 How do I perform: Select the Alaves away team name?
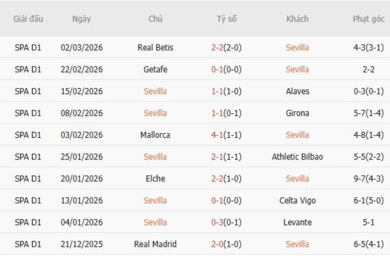tap(297, 91)
